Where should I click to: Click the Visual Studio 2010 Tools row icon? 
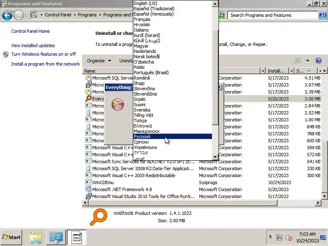(89, 196)
